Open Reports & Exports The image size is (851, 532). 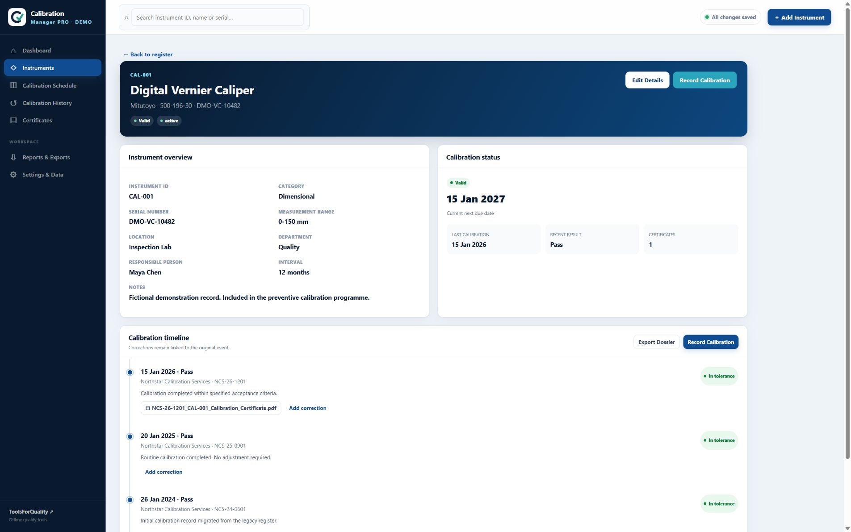[53, 157]
